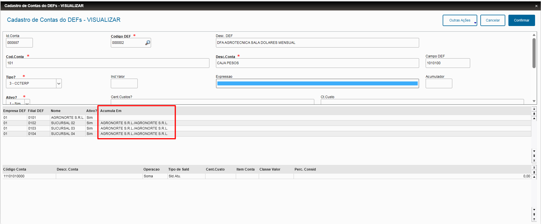Jump to first row in Código Conta grid
Viewport: 541px width, 224px height.
[534, 167]
